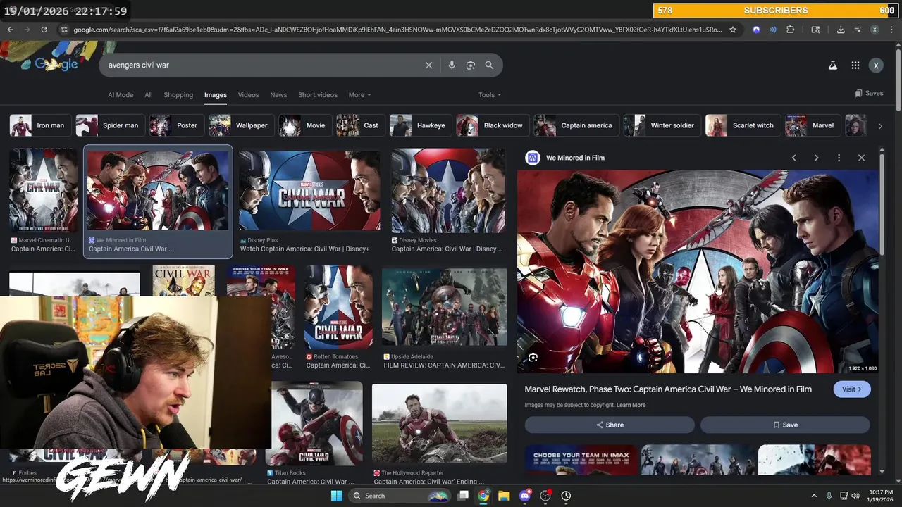
Task: Clear the search query with the X
Action: point(428,65)
